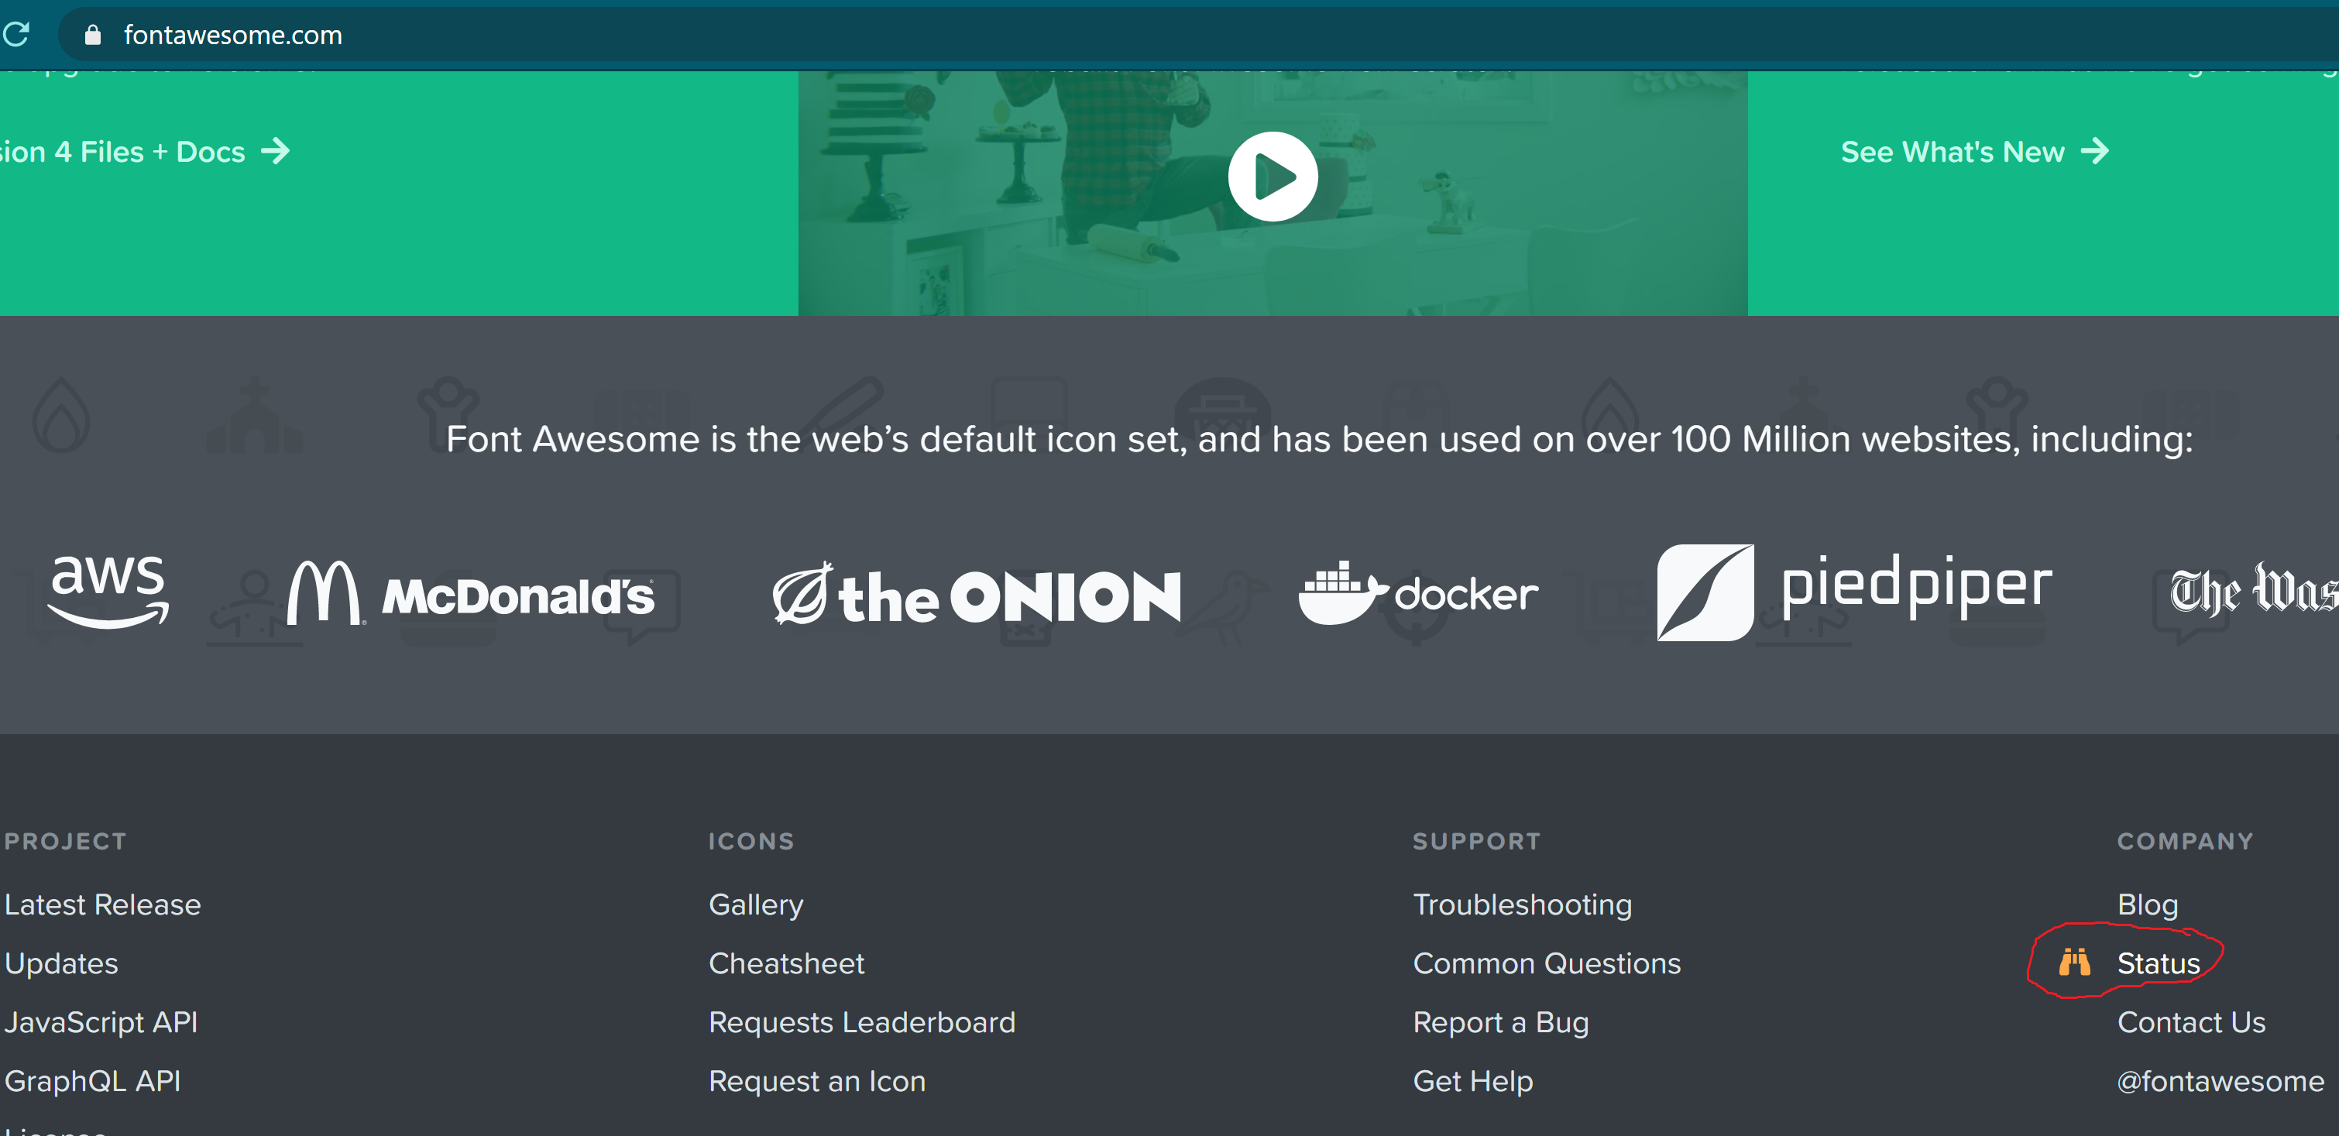Click the browser reload icon
This screenshot has width=2339, height=1136.
(x=16, y=35)
